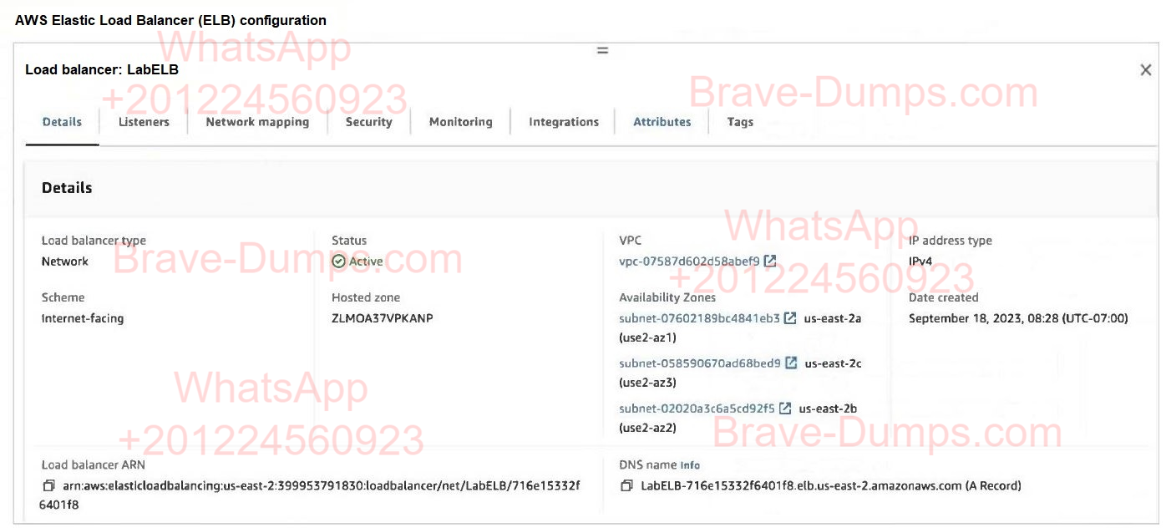This screenshot has width=1166, height=528.
Task: Open VPC link vpc-07587d602d58abef9
Action: click(x=689, y=261)
